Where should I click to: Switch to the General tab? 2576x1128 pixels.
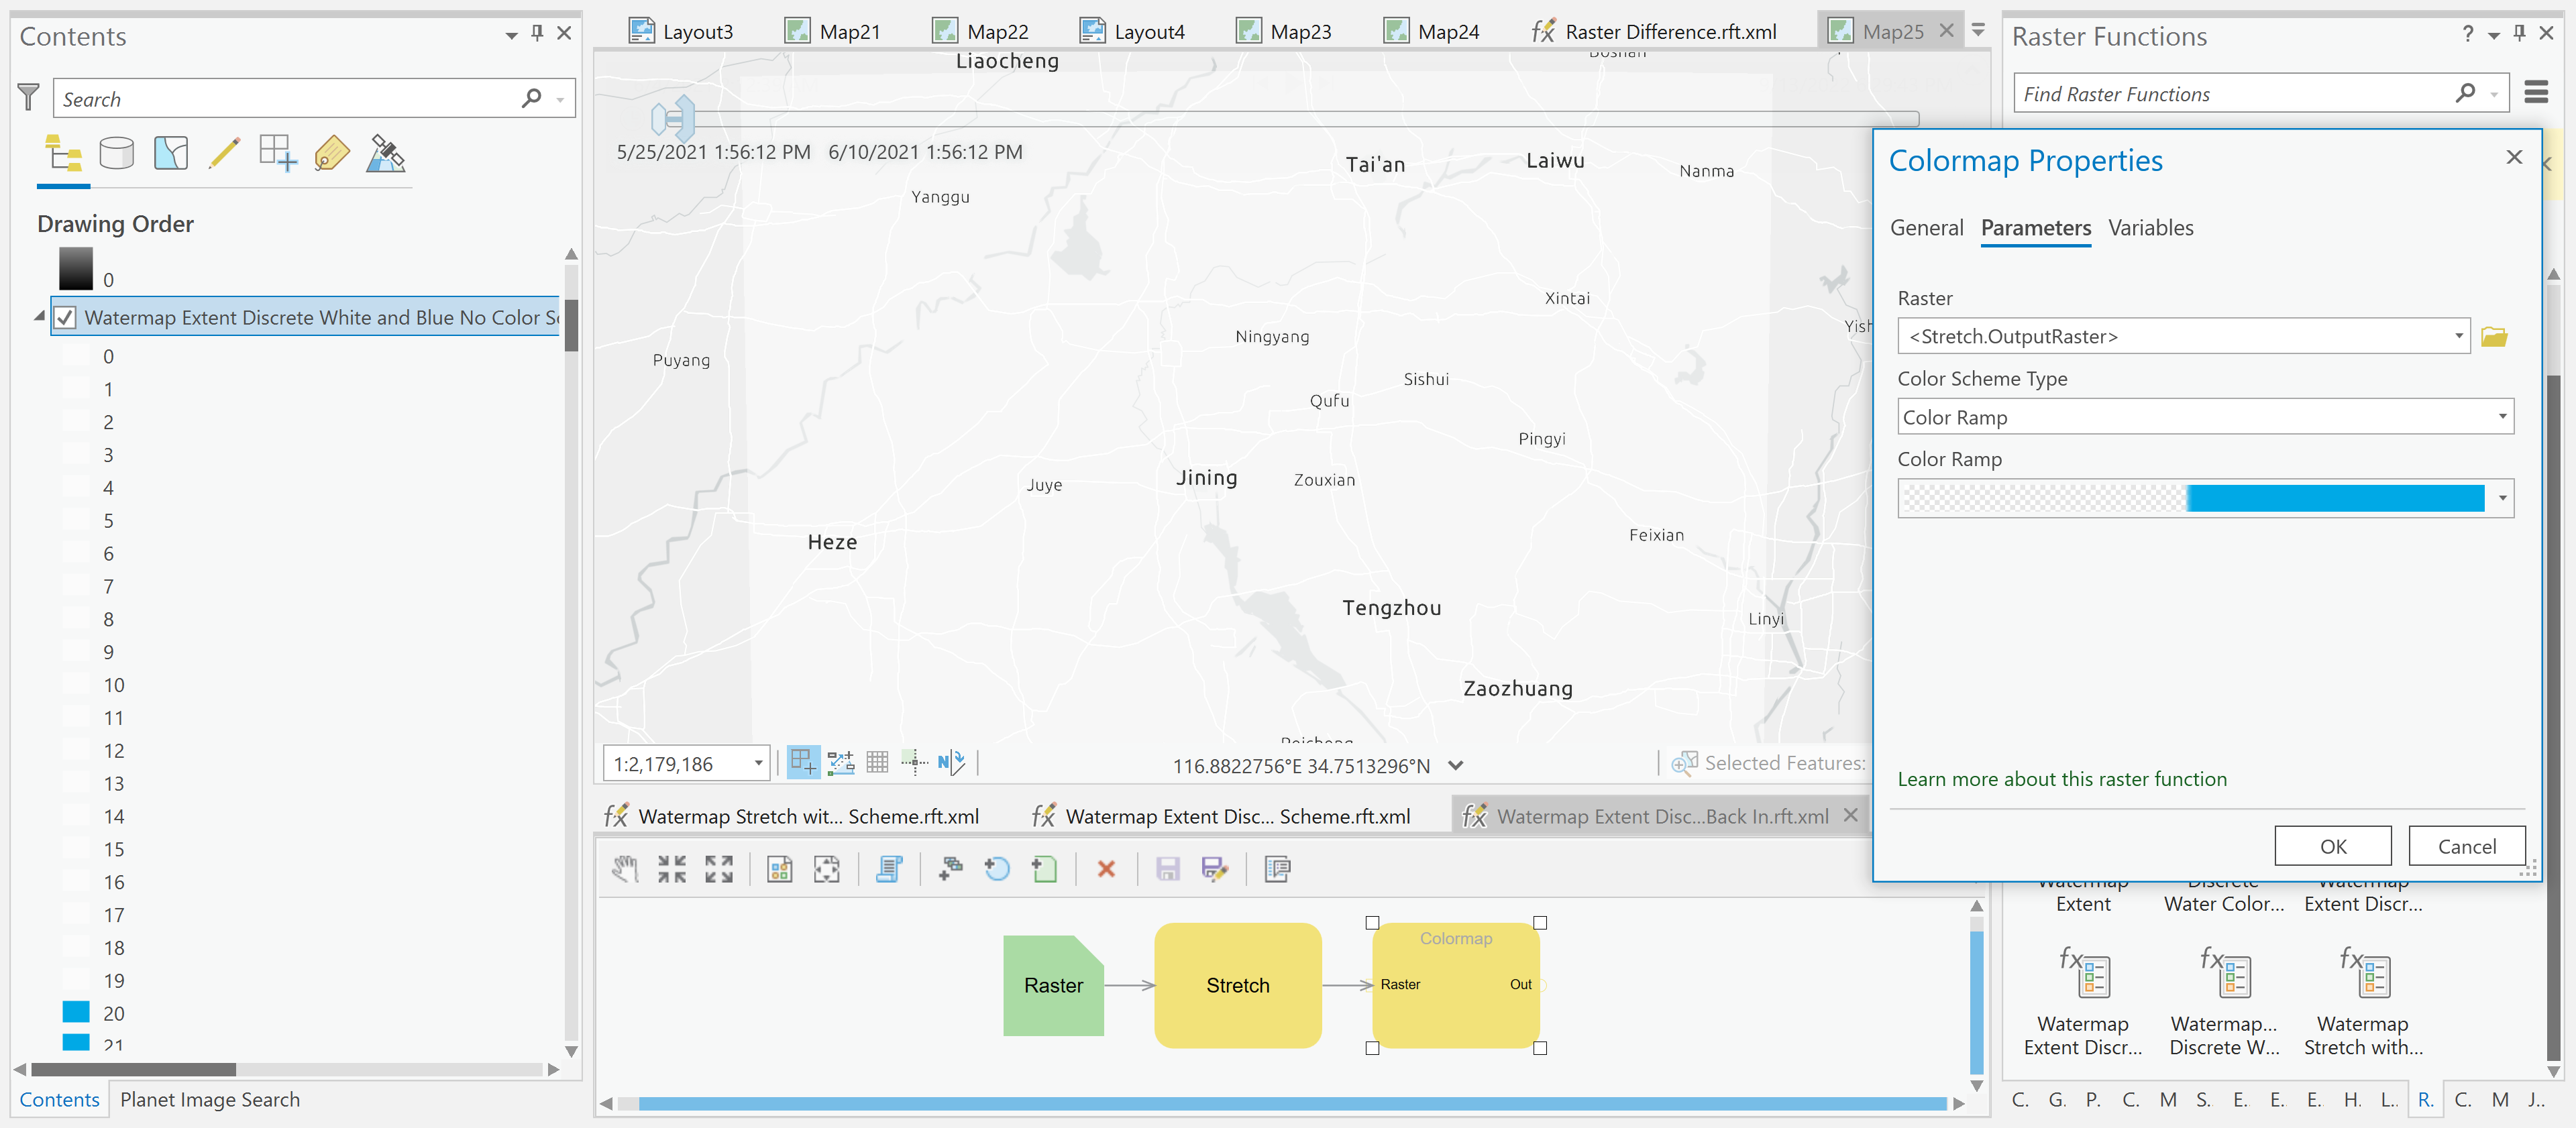(1926, 228)
